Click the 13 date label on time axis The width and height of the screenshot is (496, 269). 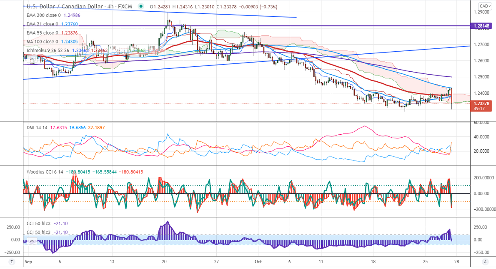click(112, 262)
